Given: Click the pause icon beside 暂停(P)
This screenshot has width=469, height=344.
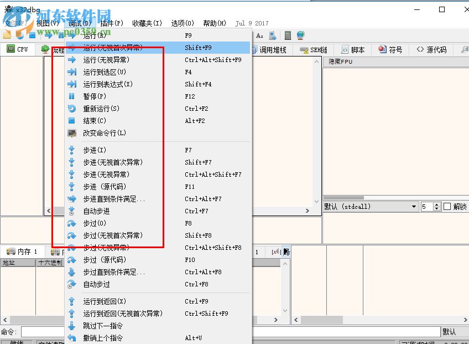Looking at the screenshot, I should pos(71,96).
